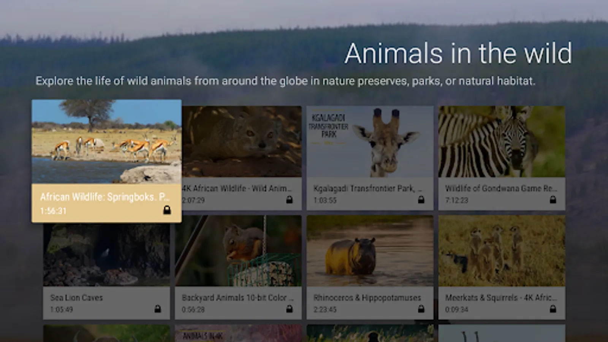Click lock icon on Meerkats & Squirrels card

pos(553,309)
